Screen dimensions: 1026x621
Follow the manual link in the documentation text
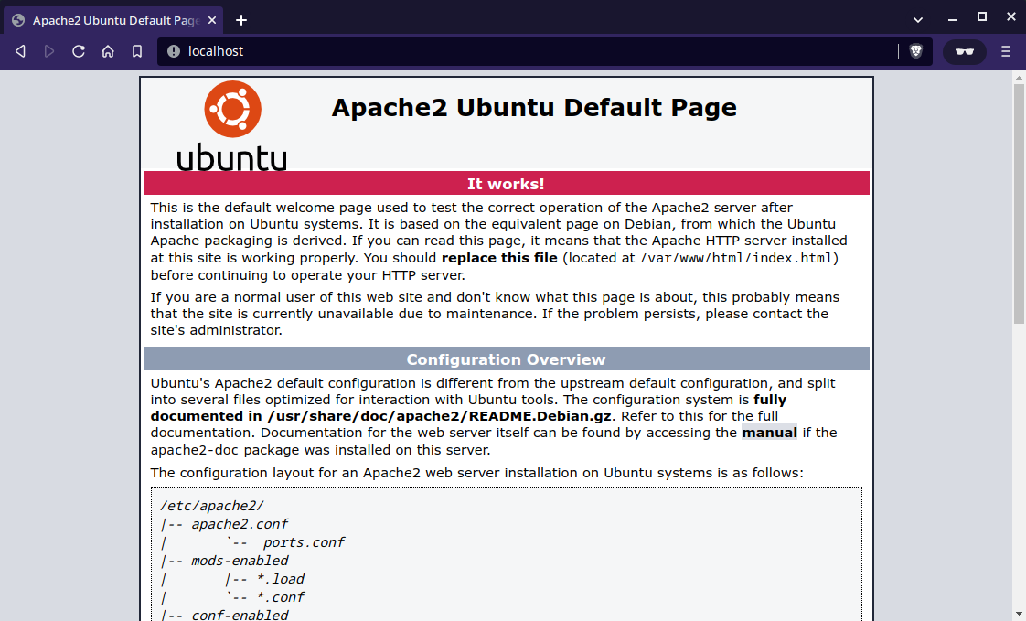point(769,432)
